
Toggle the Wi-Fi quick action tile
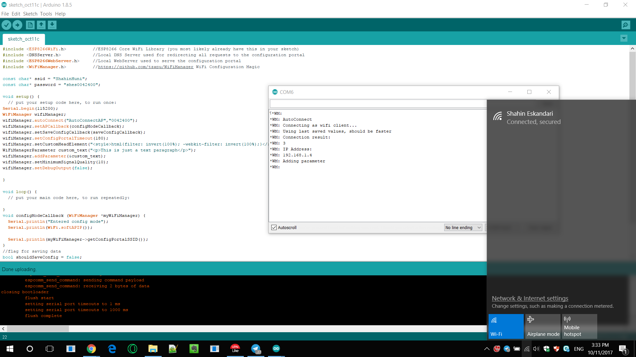506,326
